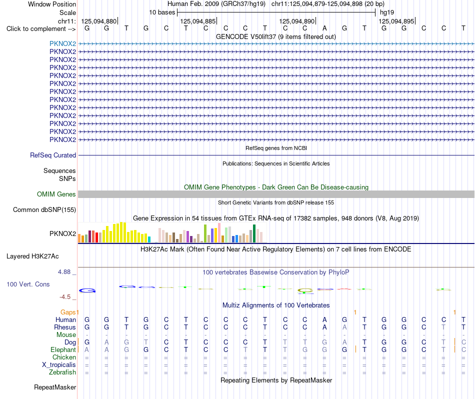Click the X_tropicalis alignment row label
The width and height of the screenshot is (475, 399).
pos(59,365)
